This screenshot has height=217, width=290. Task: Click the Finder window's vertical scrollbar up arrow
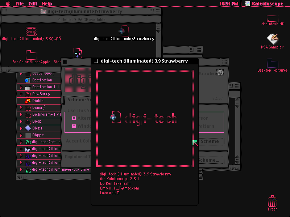click(159, 26)
